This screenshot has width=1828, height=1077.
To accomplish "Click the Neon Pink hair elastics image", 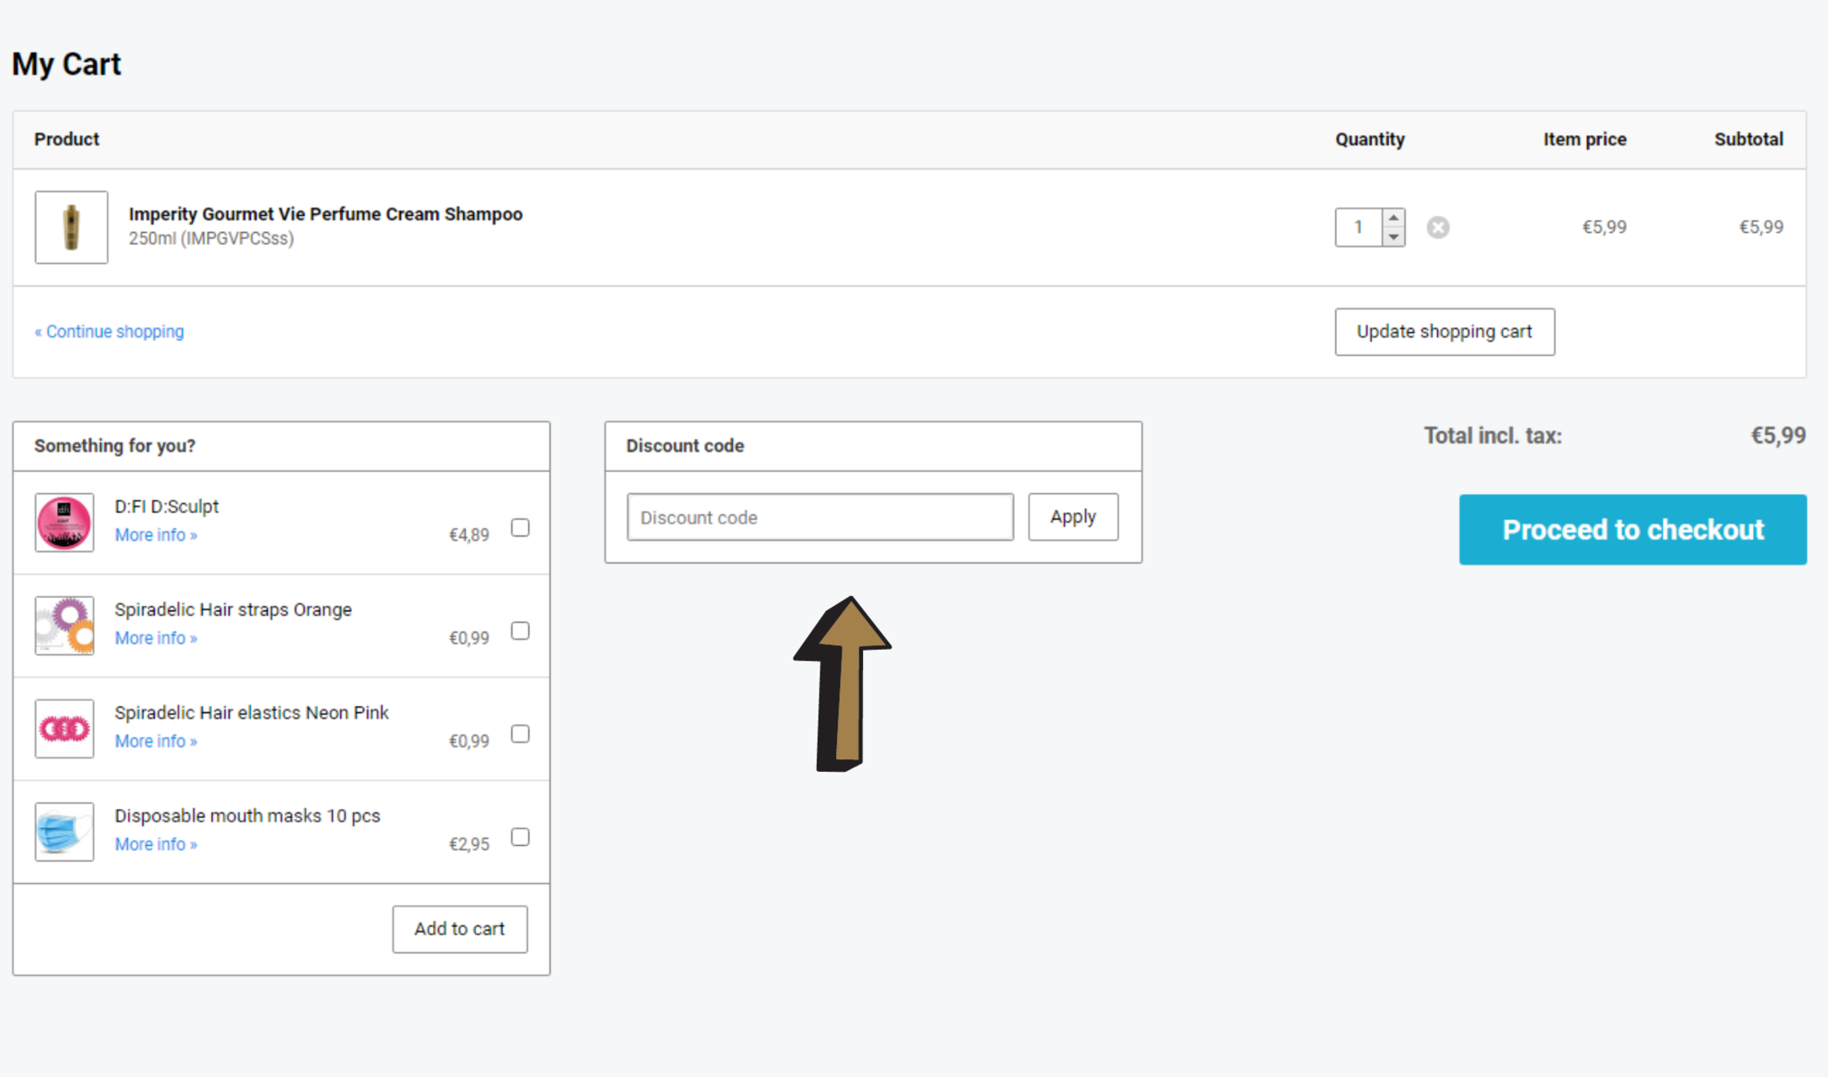I will (x=64, y=729).
